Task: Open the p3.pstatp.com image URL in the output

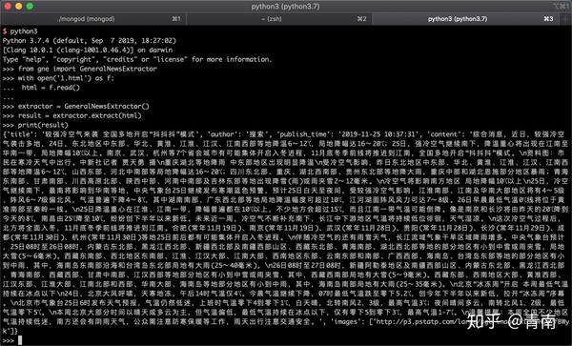Action: tap(471, 321)
